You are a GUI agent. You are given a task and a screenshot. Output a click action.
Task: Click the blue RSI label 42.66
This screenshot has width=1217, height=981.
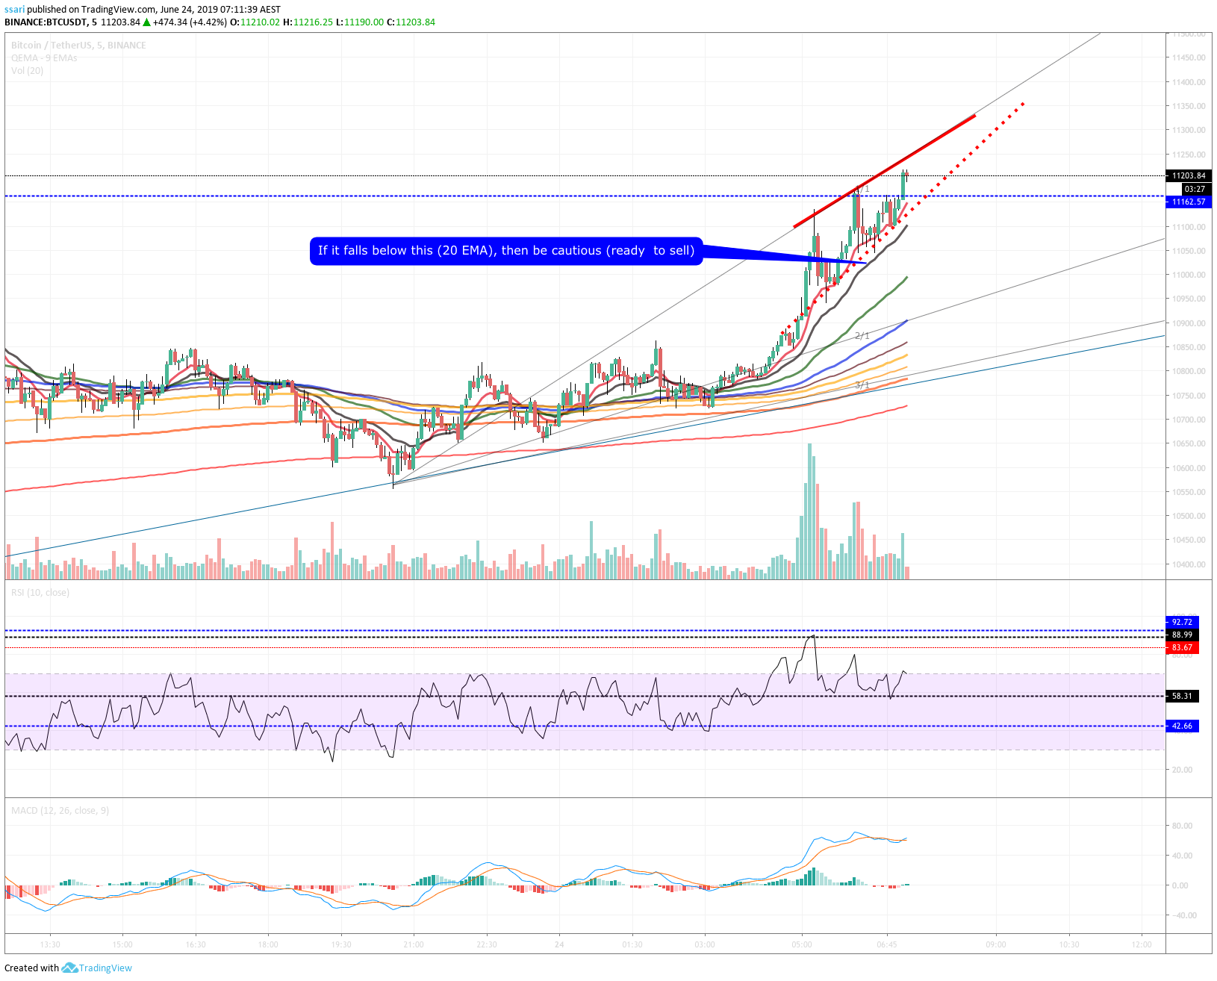(x=1182, y=726)
